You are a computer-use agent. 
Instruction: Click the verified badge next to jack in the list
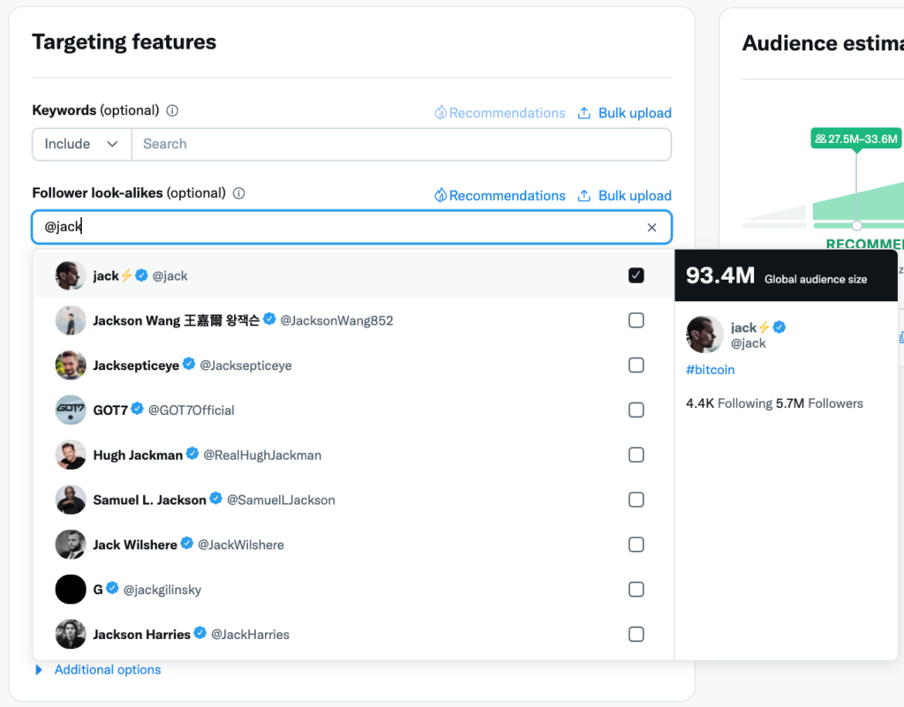pos(142,275)
